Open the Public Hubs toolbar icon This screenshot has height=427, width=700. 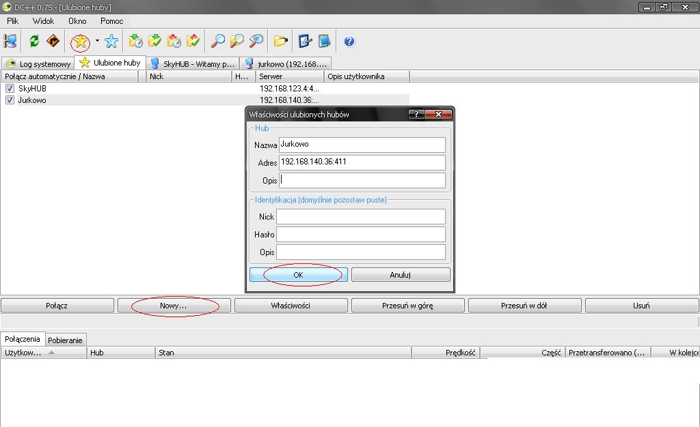coord(10,42)
